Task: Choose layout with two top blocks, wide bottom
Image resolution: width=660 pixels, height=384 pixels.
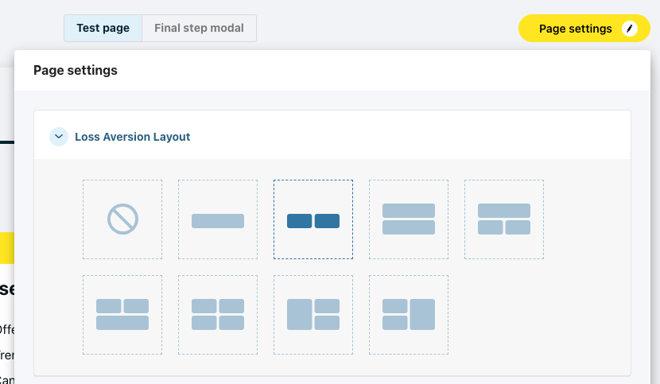Action: coord(122,315)
